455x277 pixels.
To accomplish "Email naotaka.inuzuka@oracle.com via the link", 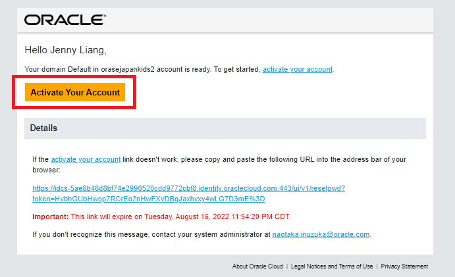I will (321, 234).
